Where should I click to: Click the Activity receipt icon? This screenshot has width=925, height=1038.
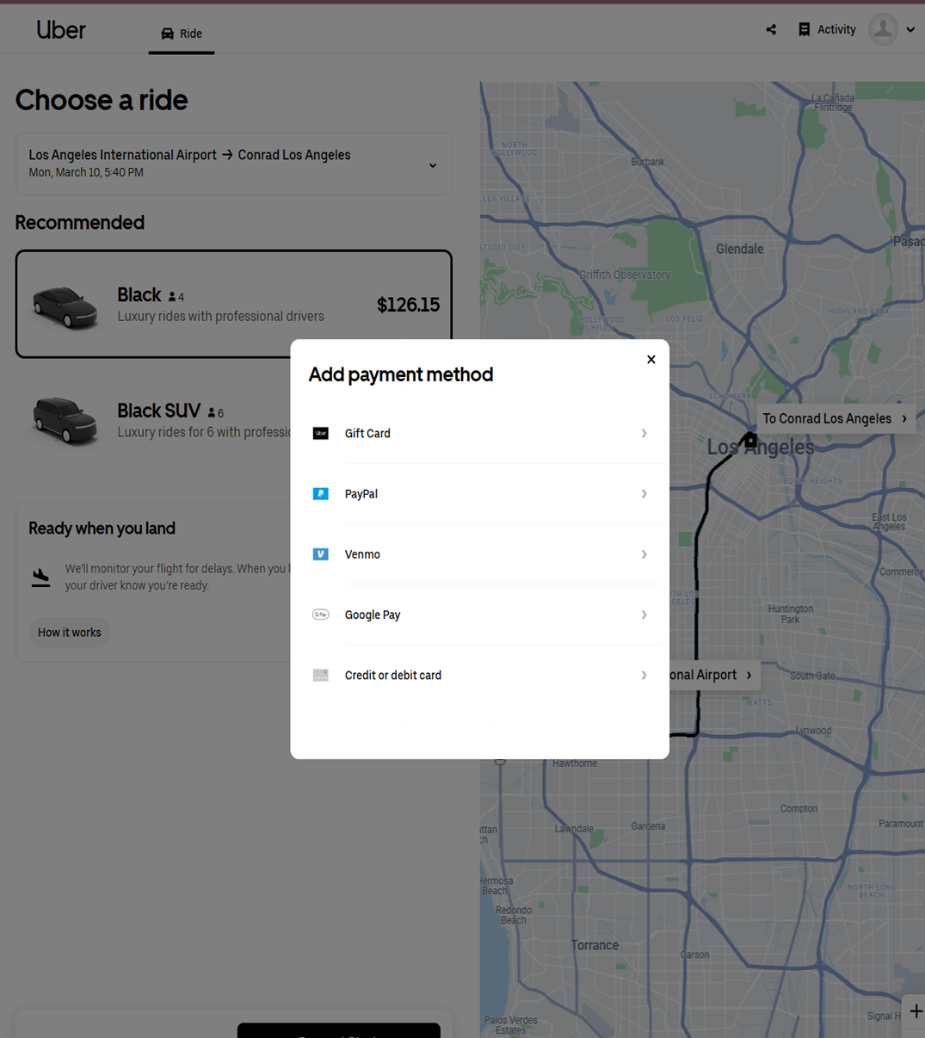click(804, 30)
